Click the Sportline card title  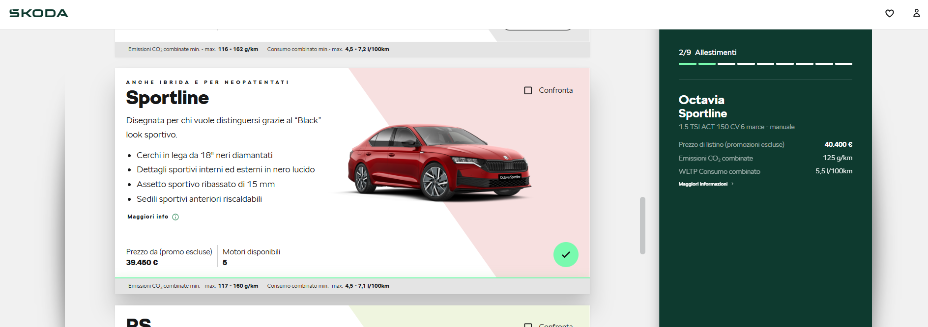tap(168, 98)
